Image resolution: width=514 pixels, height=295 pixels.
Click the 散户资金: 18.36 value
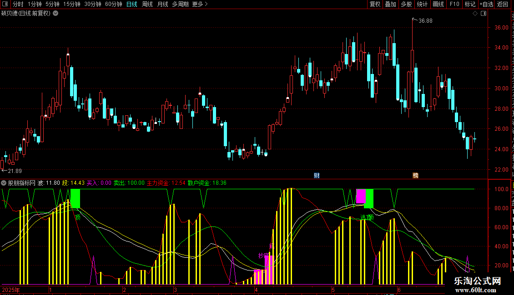207,183
